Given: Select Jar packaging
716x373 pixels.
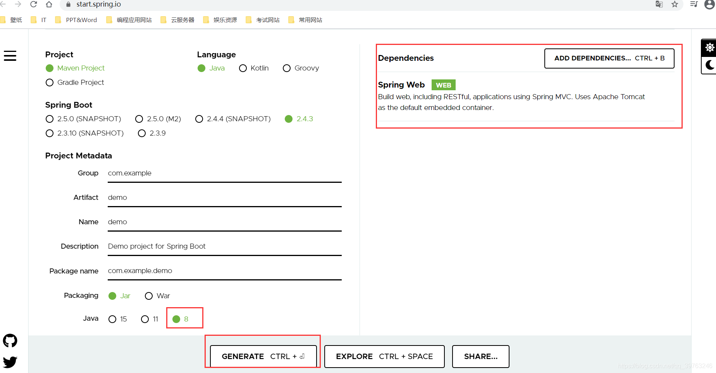Looking at the screenshot, I should 119,296.
